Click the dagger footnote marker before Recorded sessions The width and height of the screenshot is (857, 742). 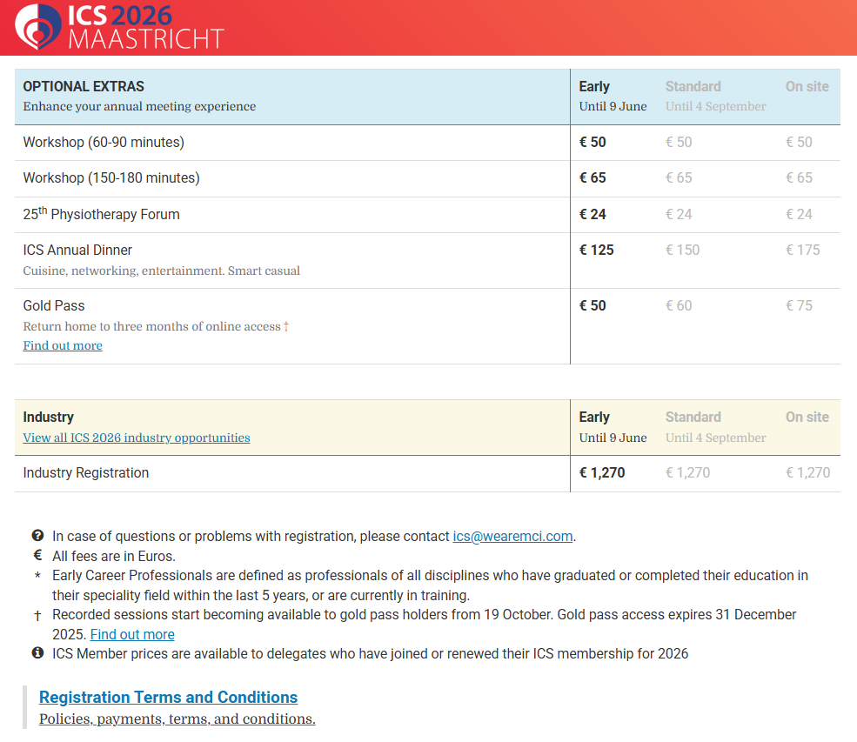(37, 615)
